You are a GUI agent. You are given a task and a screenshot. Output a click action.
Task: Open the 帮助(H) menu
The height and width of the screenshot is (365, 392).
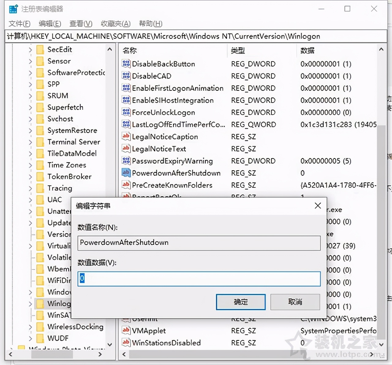click(x=151, y=24)
